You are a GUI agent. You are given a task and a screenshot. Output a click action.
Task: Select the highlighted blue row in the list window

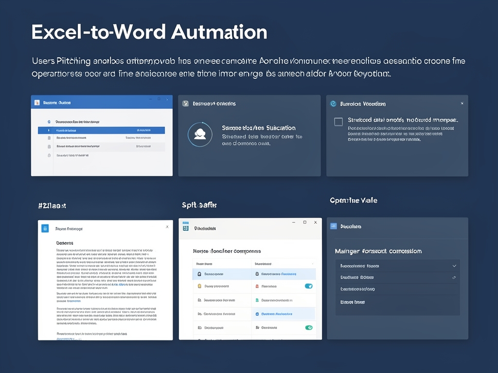[x=101, y=130]
